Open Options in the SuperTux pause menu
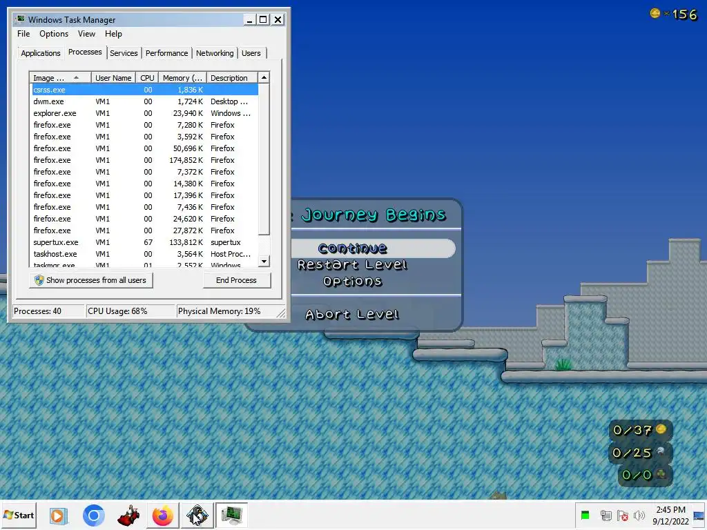The height and width of the screenshot is (530, 707). click(x=353, y=282)
